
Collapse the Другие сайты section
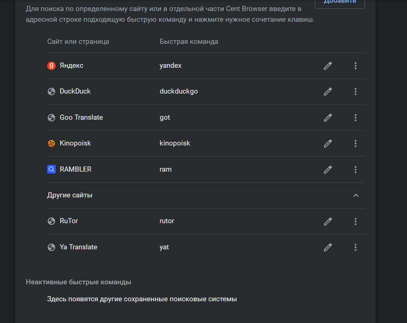pyautogui.click(x=356, y=196)
